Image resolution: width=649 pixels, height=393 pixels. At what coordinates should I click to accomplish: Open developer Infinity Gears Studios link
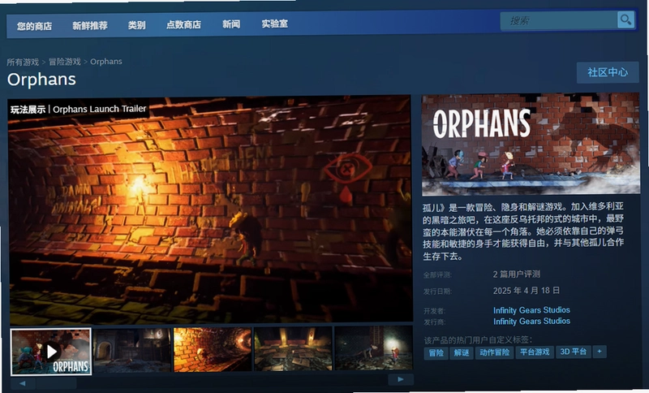(x=531, y=310)
